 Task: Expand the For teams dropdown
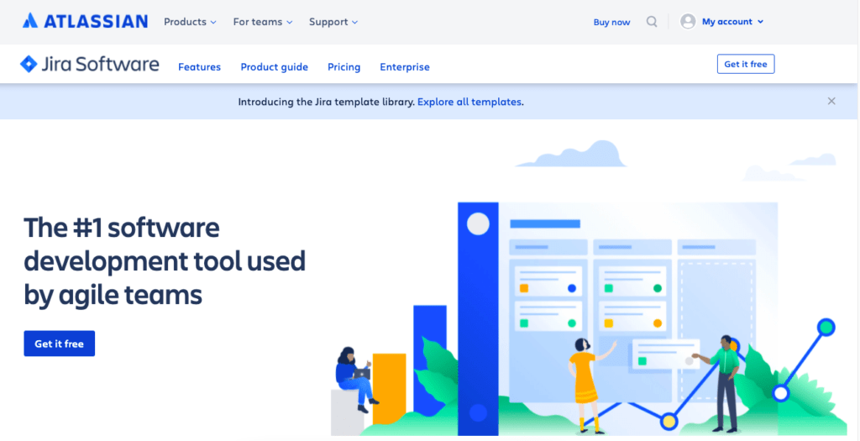point(263,22)
